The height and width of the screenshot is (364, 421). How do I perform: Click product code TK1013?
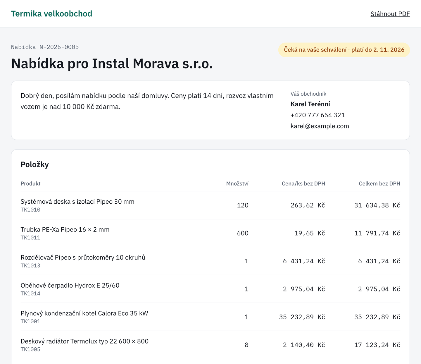(30, 266)
